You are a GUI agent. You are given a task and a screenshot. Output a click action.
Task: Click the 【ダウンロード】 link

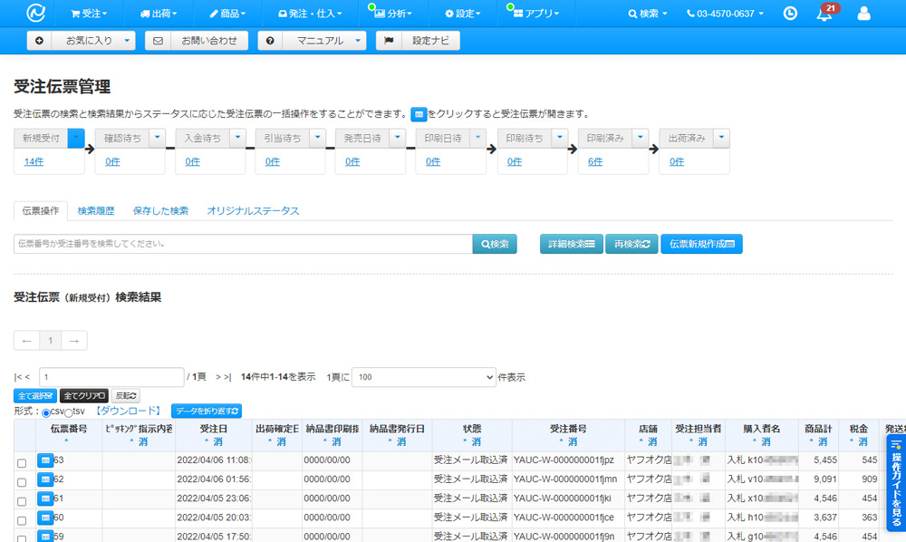click(x=128, y=411)
